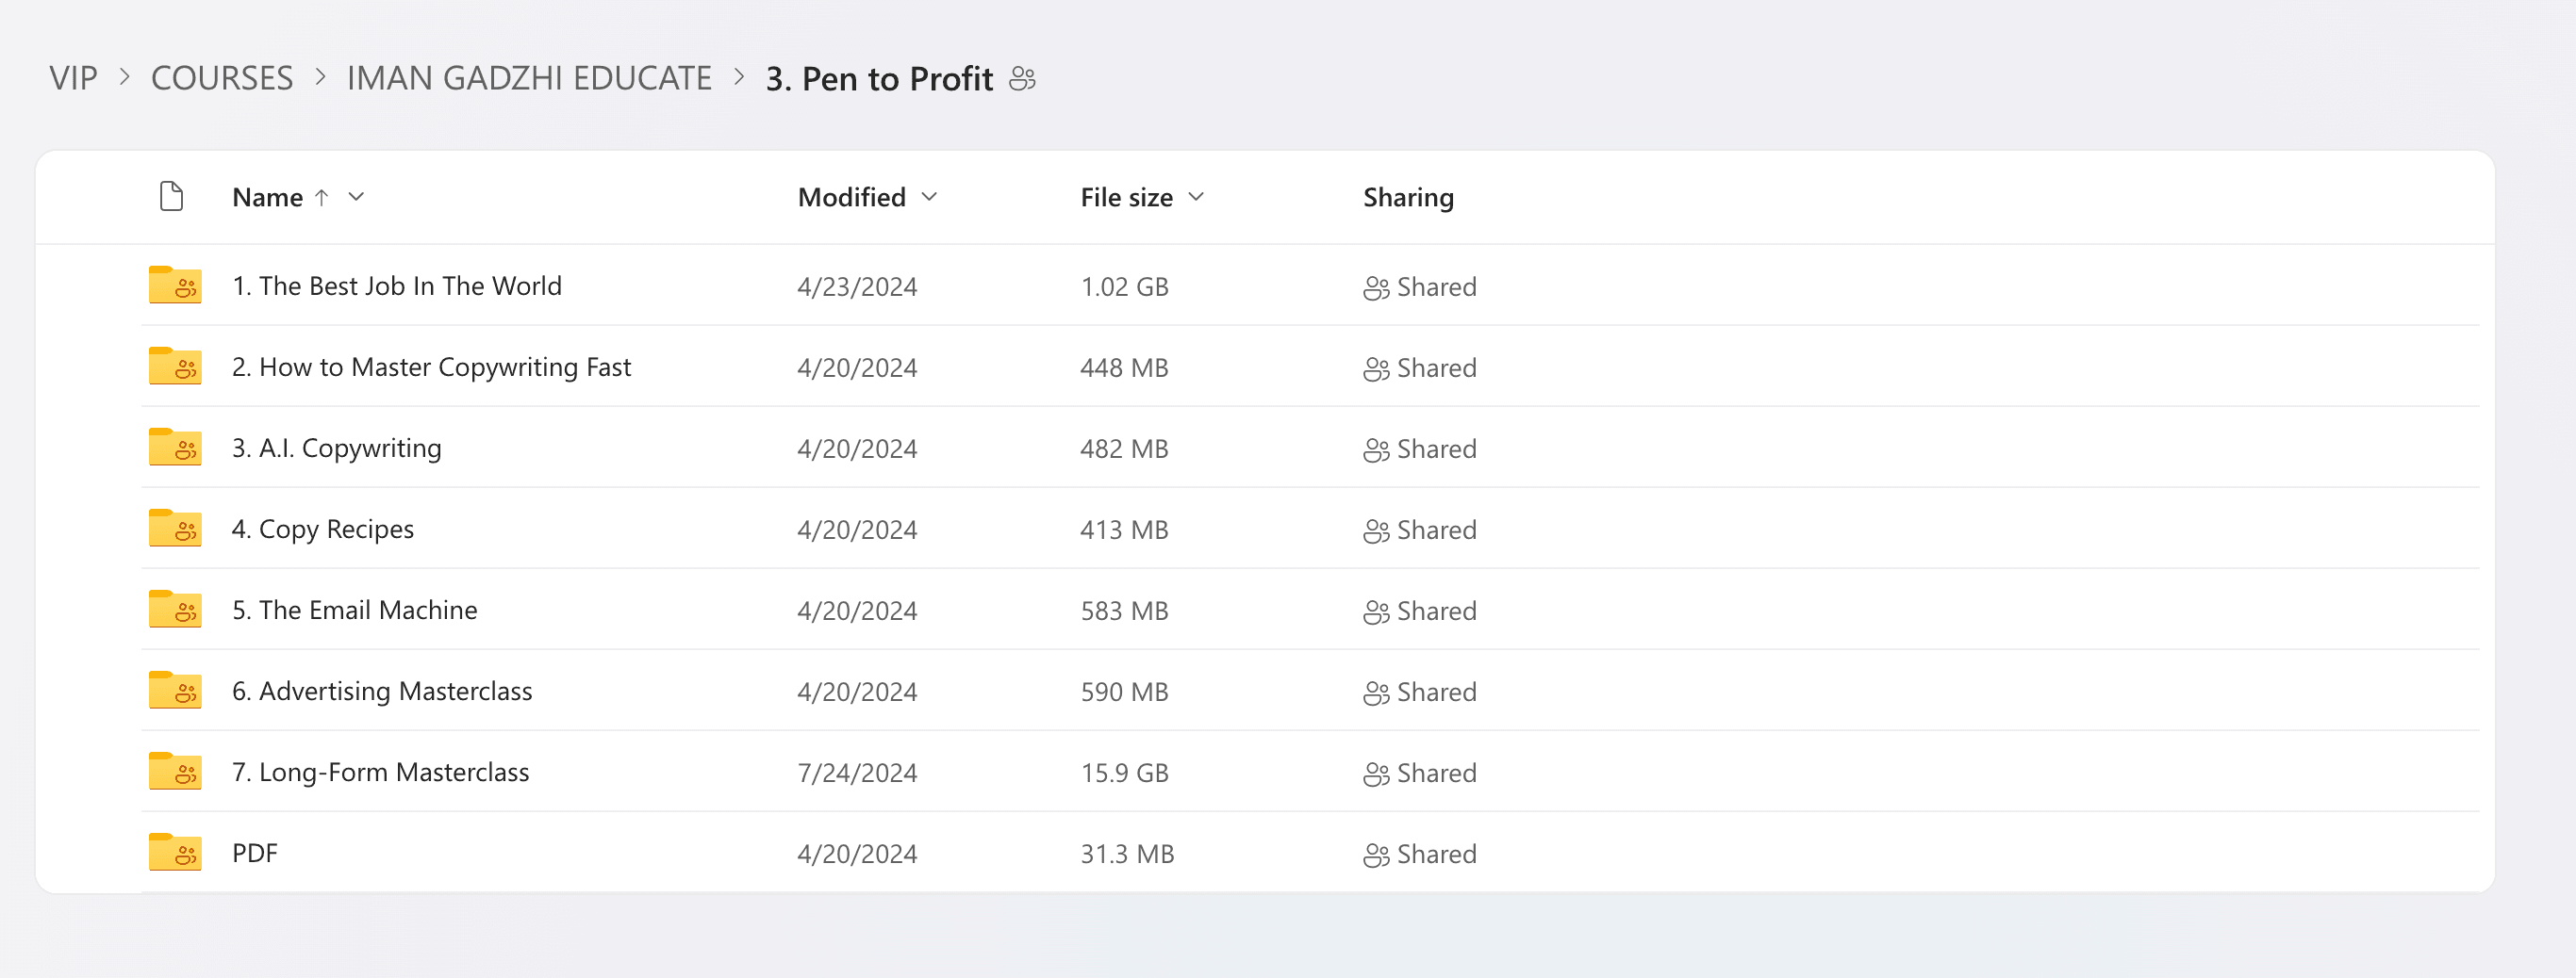Click Shared label for Email Machine row

[x=1436, y=611]
